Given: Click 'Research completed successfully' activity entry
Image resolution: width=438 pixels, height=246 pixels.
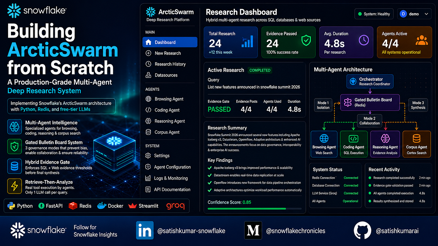Looking at the screenshot, I should pyautogui.click(x=399, y=178).
